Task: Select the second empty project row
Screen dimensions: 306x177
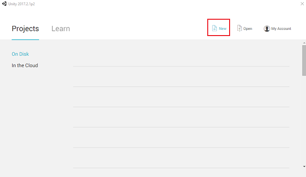Action: coord(181,76)
